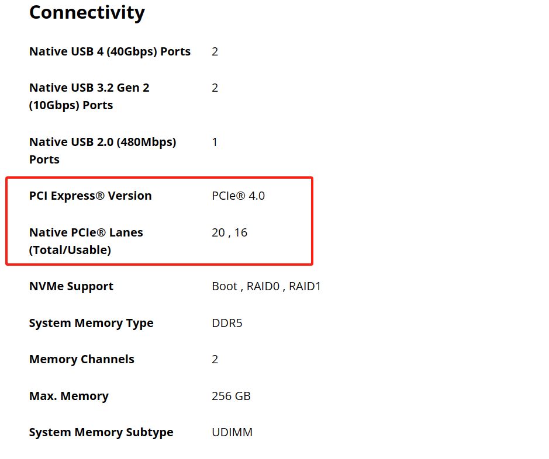
Task: Click the DDR5 memory type value
Action: pos(227,323)
